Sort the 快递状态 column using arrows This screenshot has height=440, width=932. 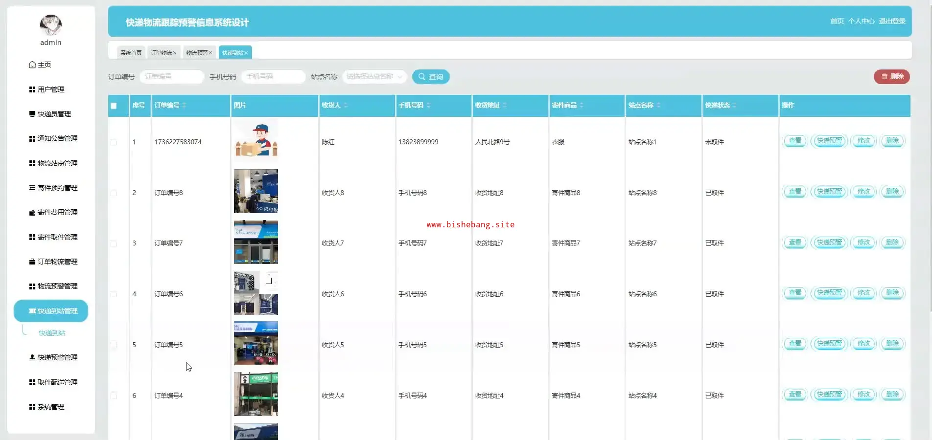coord(734,105)
